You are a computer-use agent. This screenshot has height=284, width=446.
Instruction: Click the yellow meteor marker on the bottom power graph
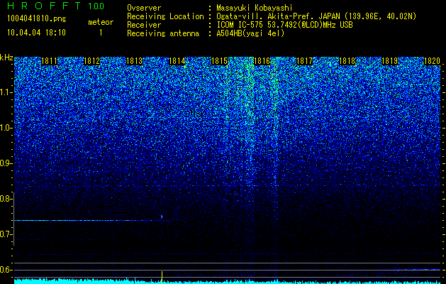(x=162, y=277)
